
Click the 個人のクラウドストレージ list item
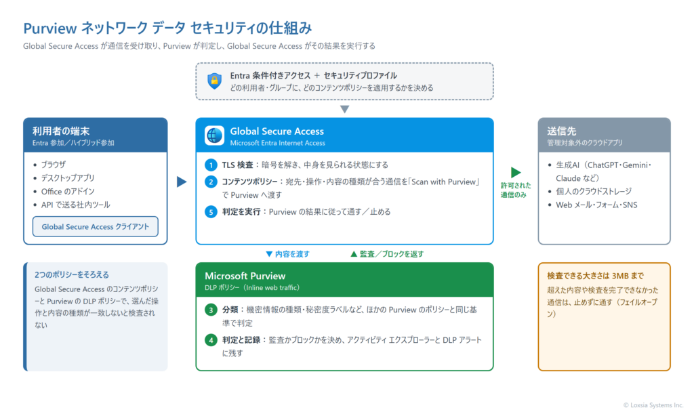click(594, 191)
